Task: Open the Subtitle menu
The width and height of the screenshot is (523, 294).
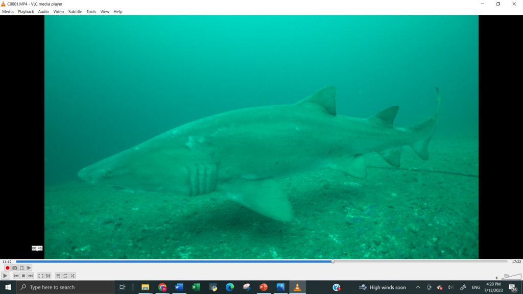Action: click(x=75, y=11)
